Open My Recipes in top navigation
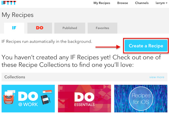The width and height of the screenshot is (169, 114). click(102, 3)
